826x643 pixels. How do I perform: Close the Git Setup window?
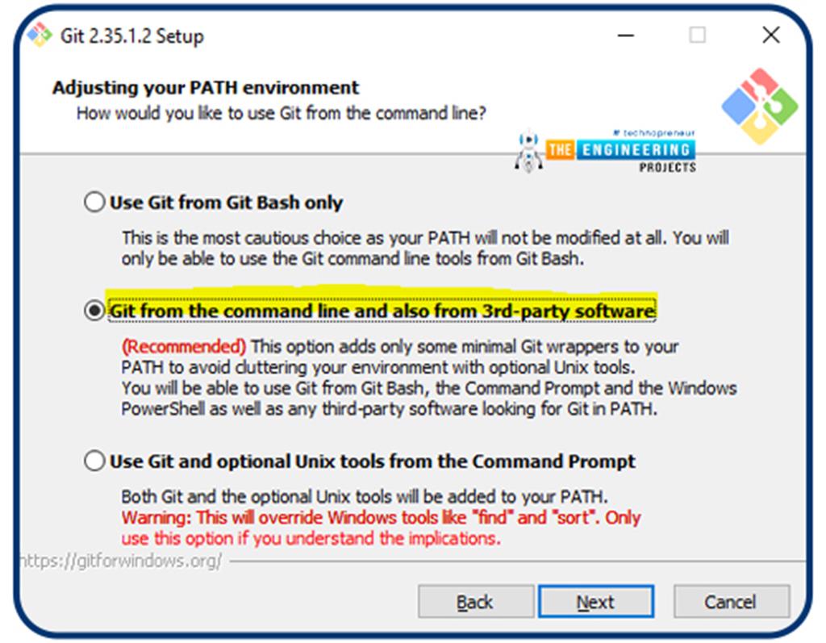(x=771, y=35)
